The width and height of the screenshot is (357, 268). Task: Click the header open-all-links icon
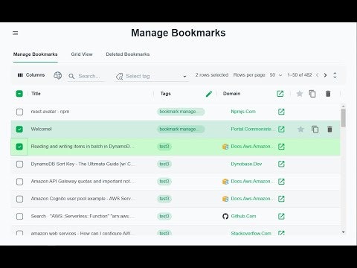click(280, 94)
